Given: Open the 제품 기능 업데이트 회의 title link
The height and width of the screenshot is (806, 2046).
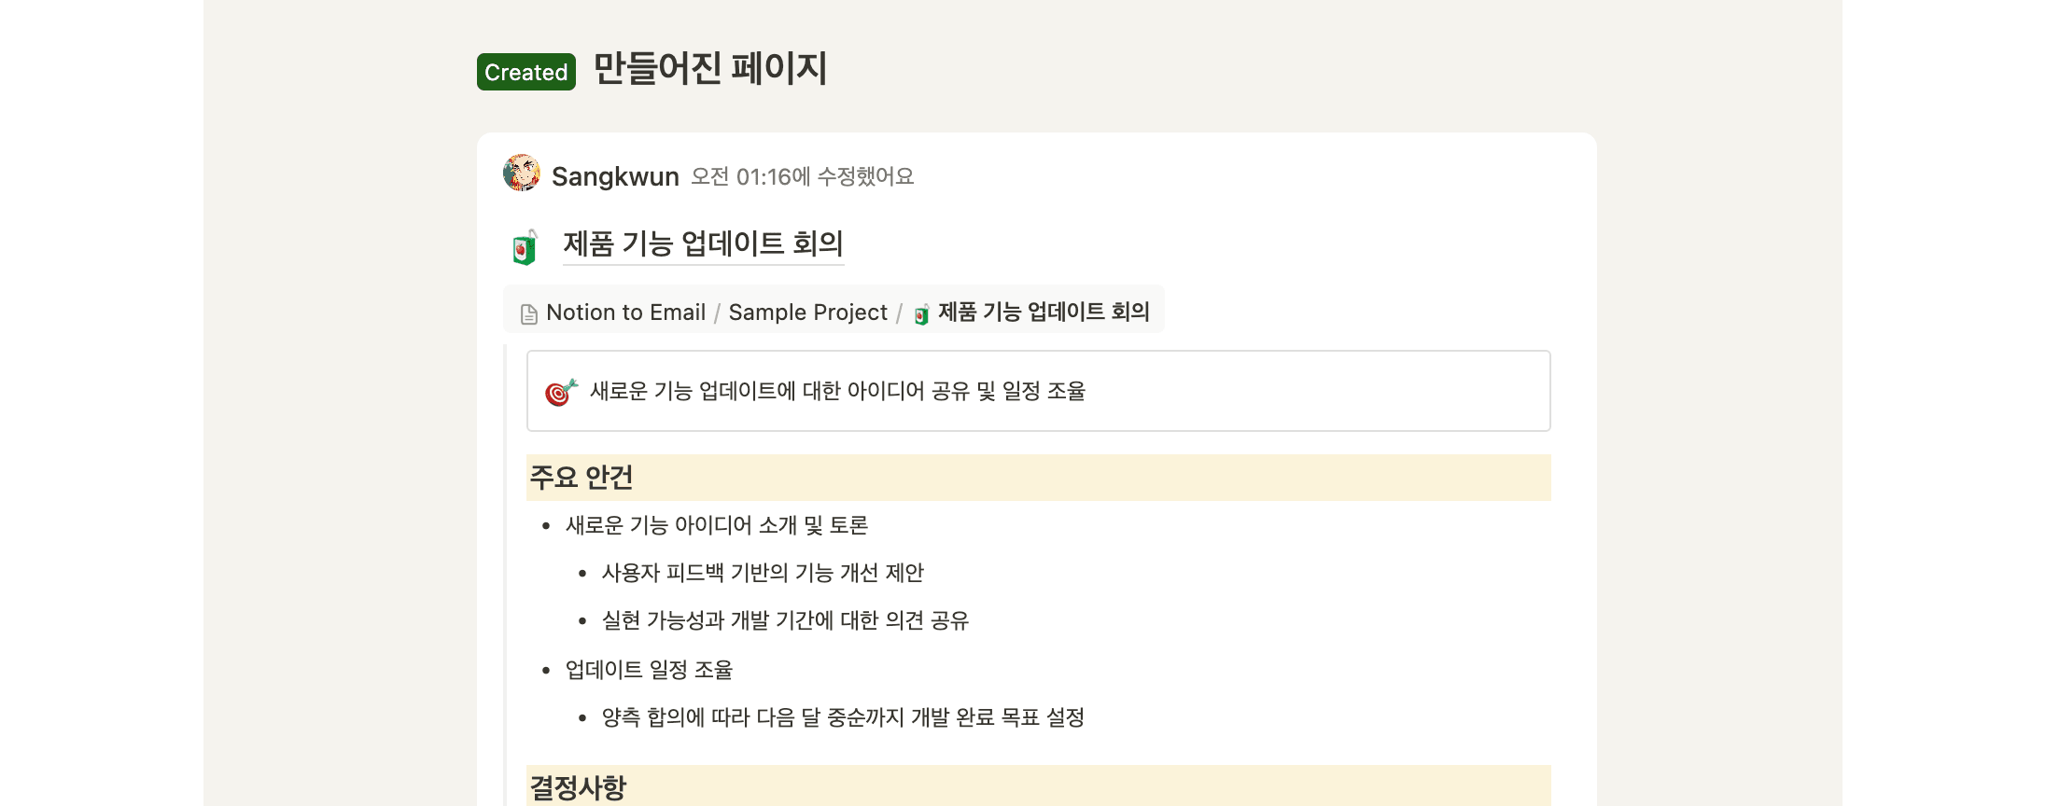Looking at the screenshot, I should (703, 243).
